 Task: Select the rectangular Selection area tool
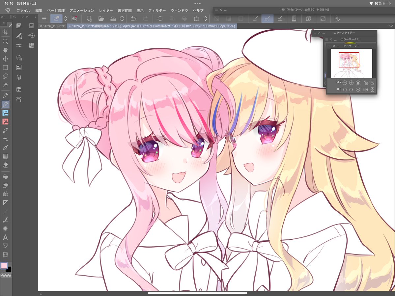[5, 67]
